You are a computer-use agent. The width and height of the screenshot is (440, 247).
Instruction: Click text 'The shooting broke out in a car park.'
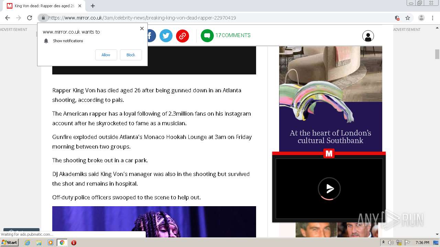[100, 160]
